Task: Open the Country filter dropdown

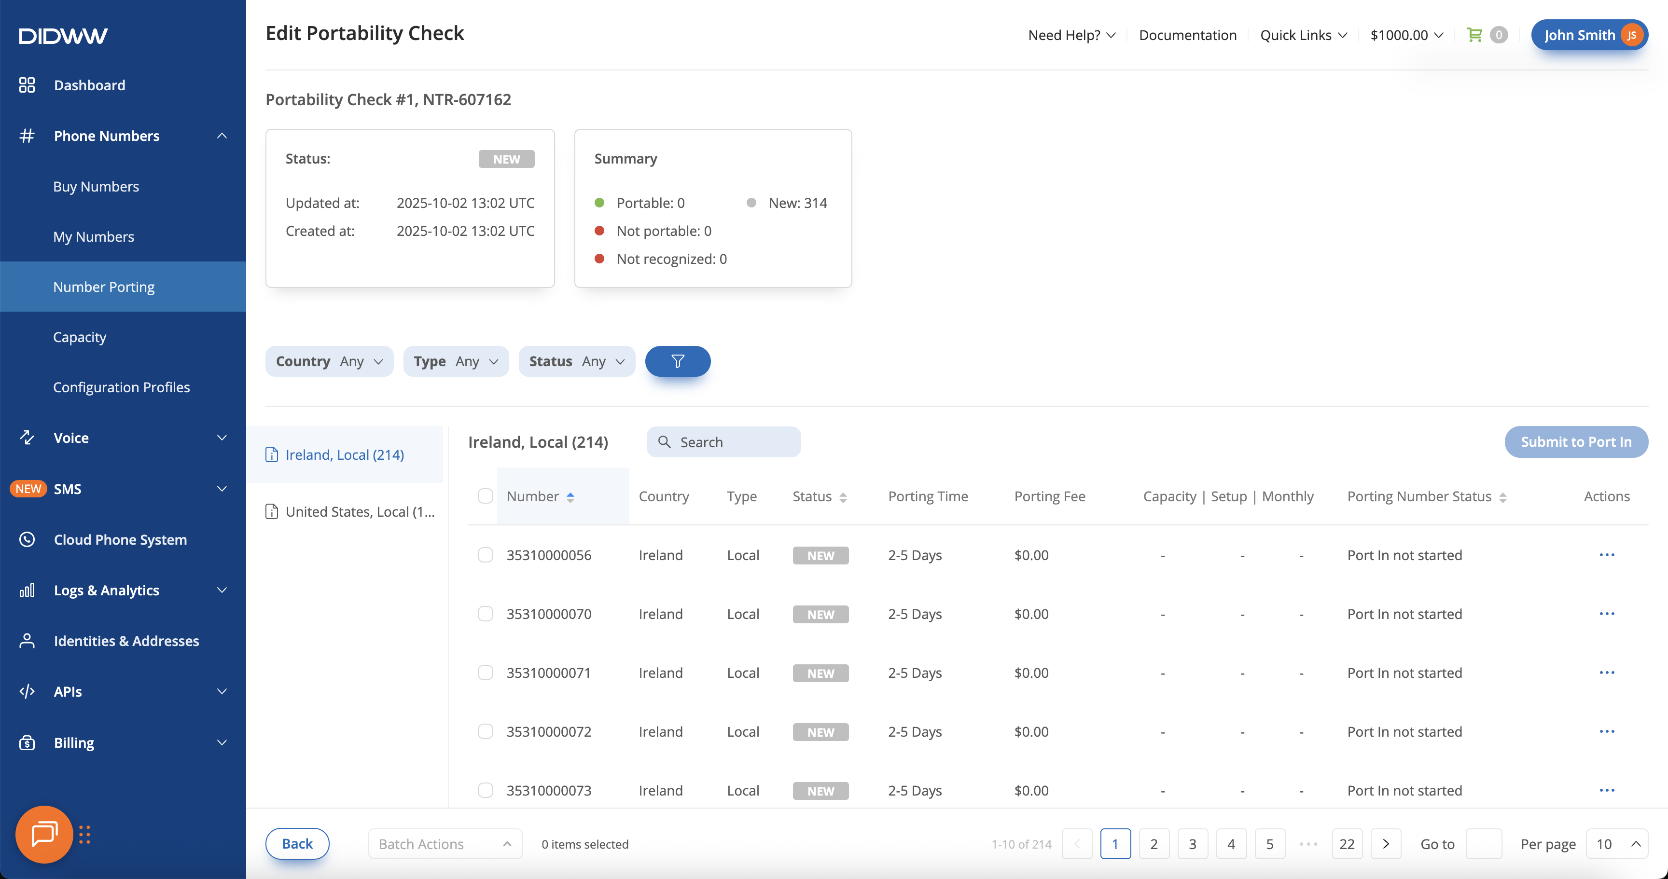Action: point(329,361)
